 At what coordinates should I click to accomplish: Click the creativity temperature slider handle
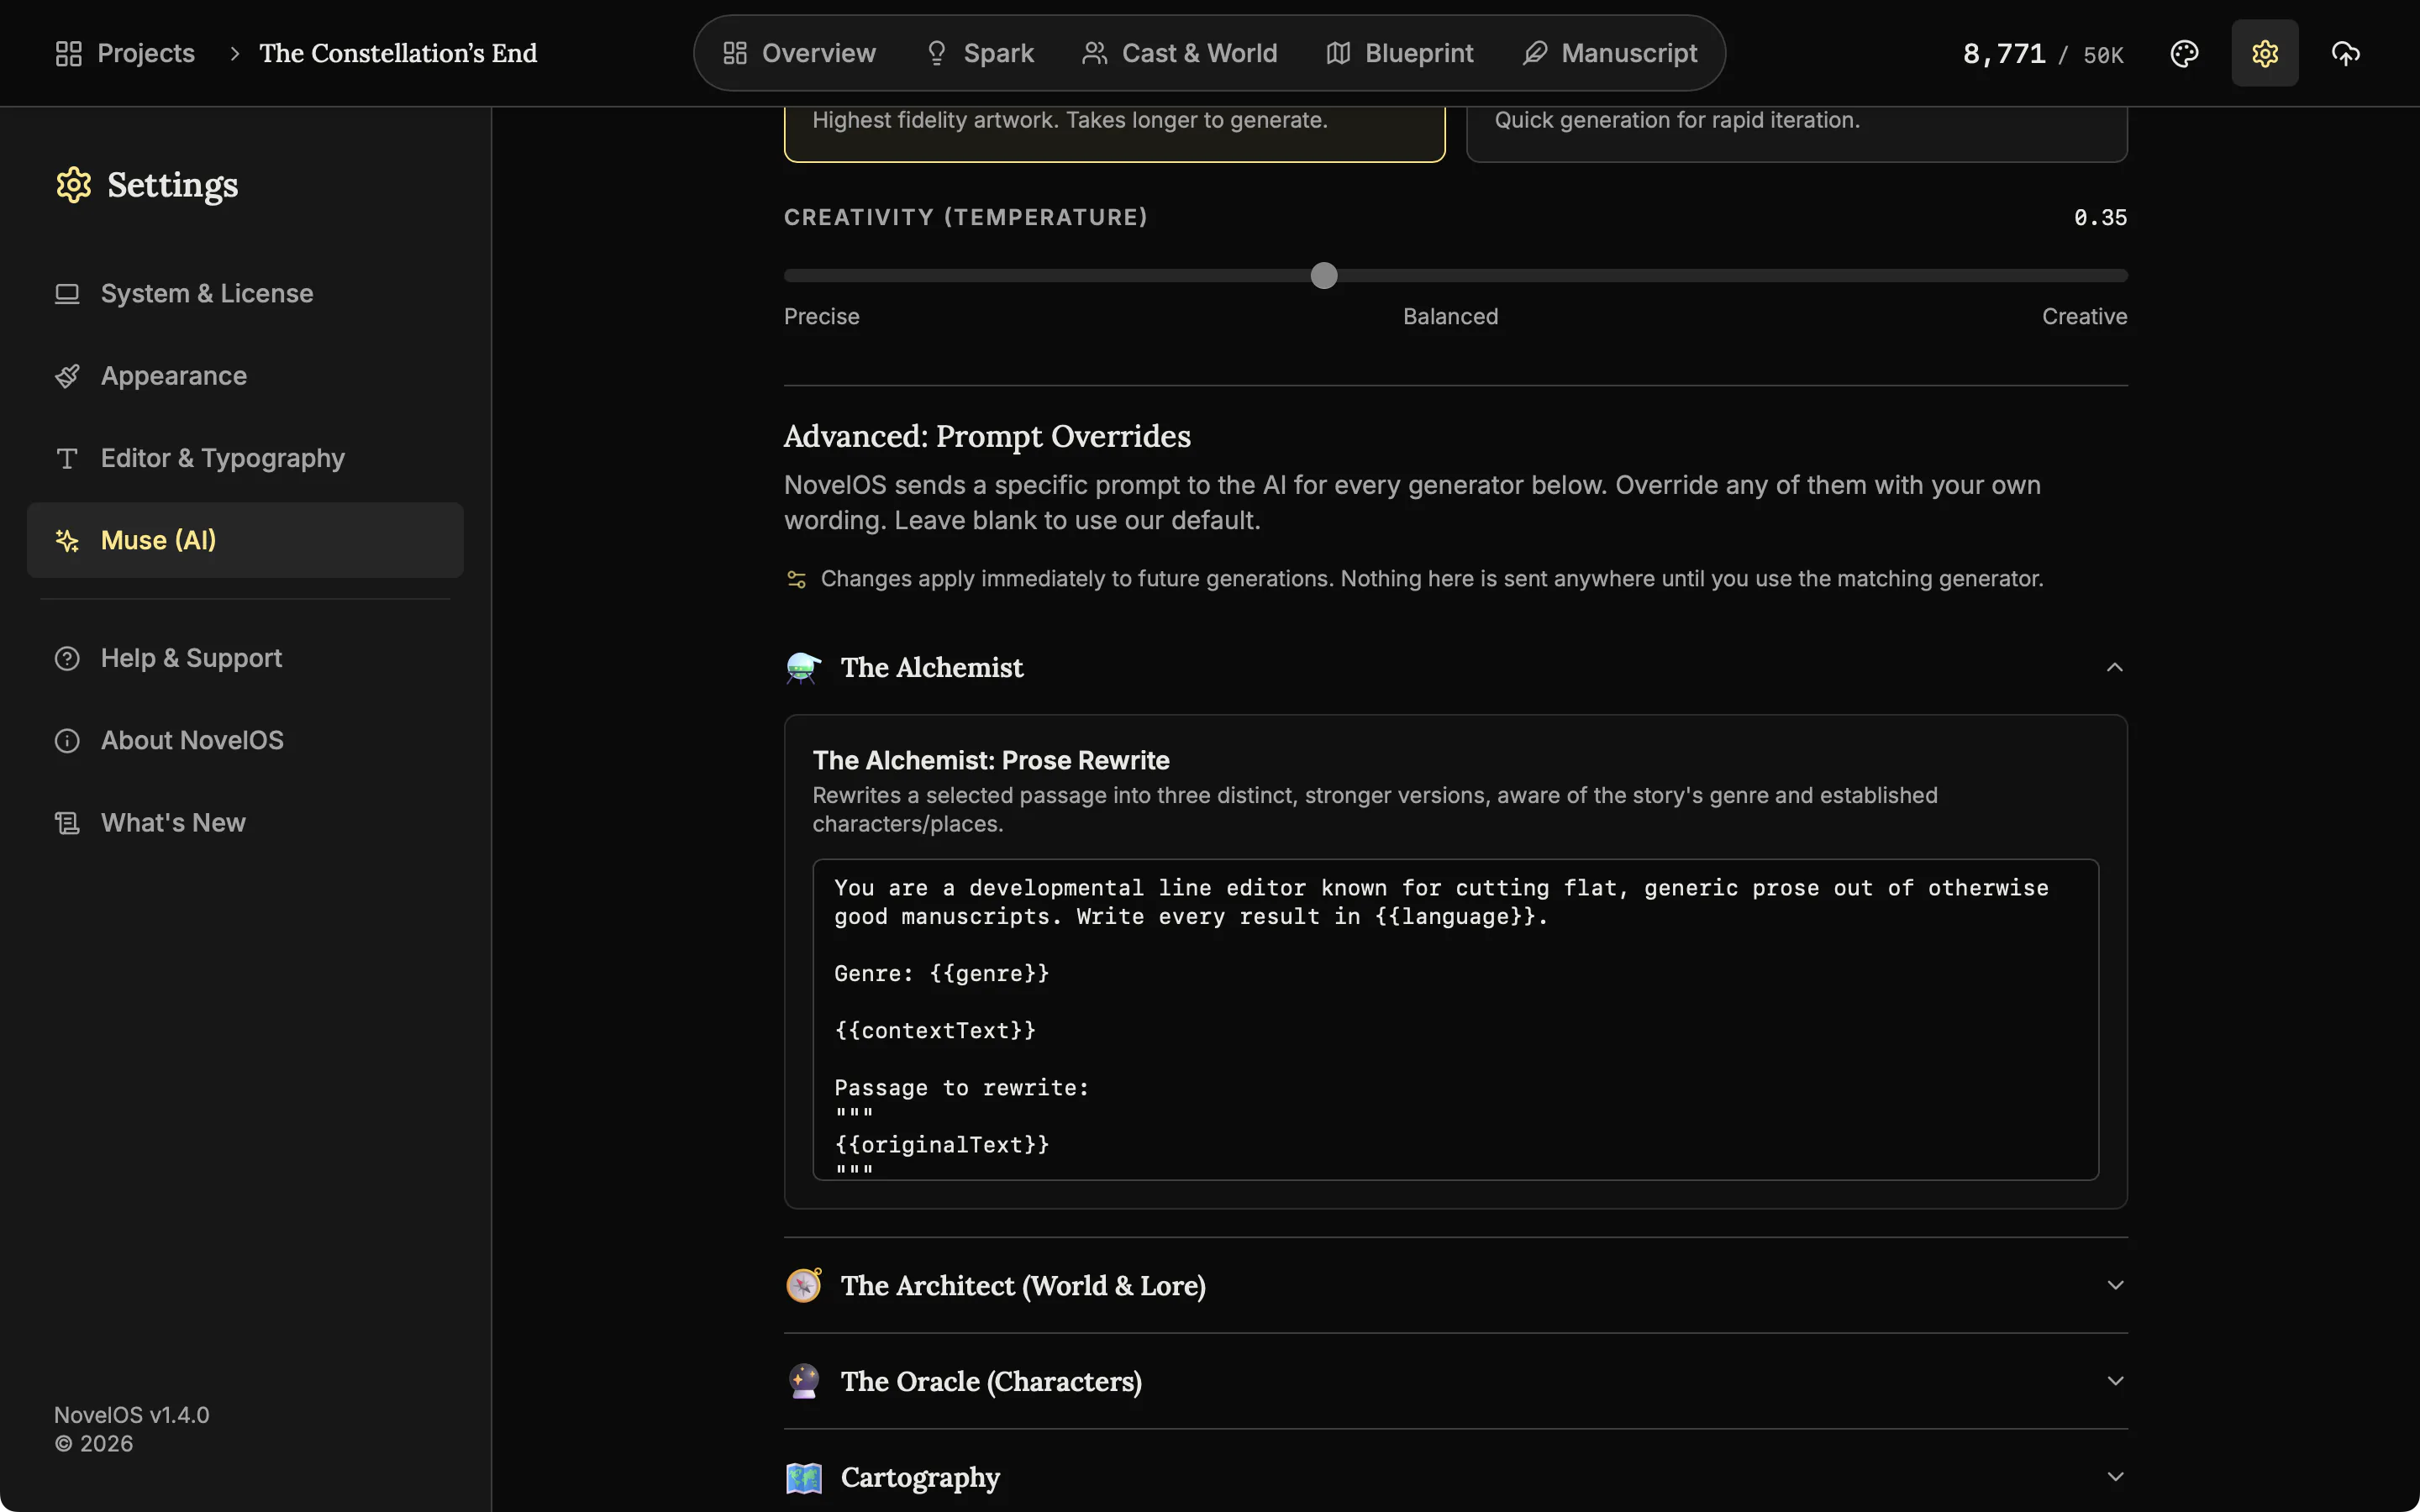pyautogui.click(x=1324, y=275)
